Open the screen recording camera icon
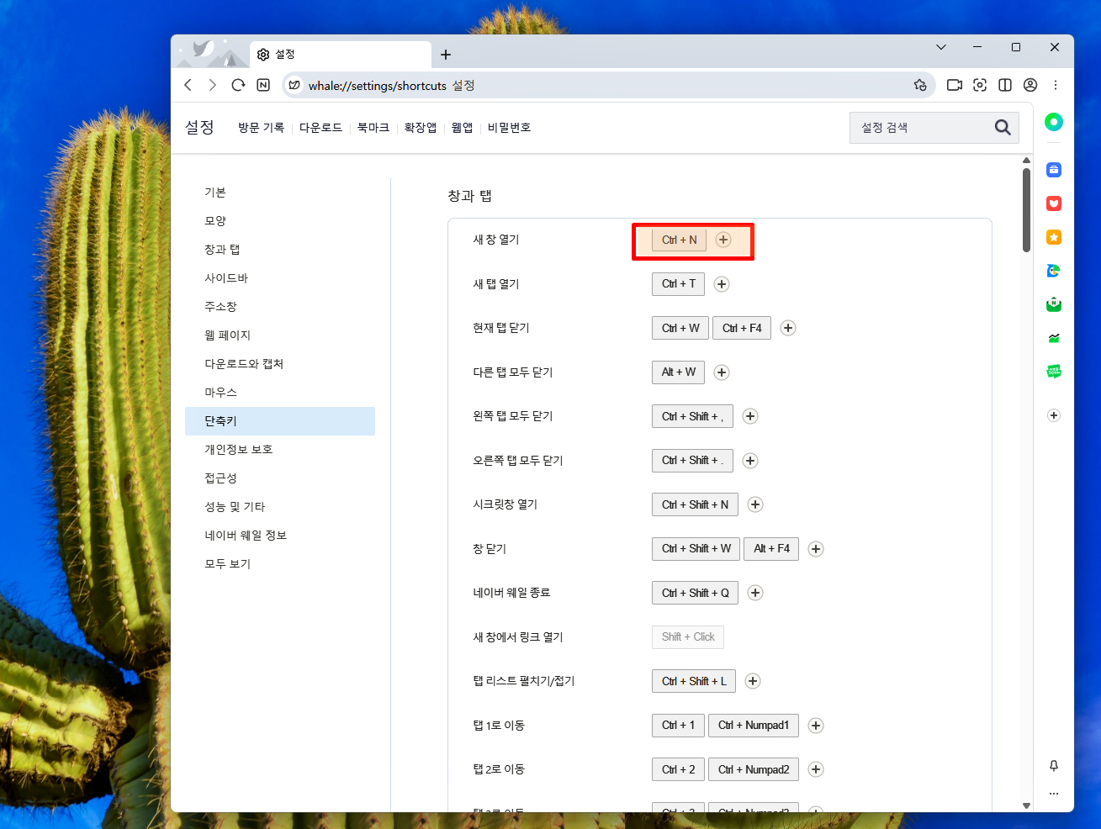Image resolution: width=1101 pixels, height=829 pixels. click(x=955, y=85)
